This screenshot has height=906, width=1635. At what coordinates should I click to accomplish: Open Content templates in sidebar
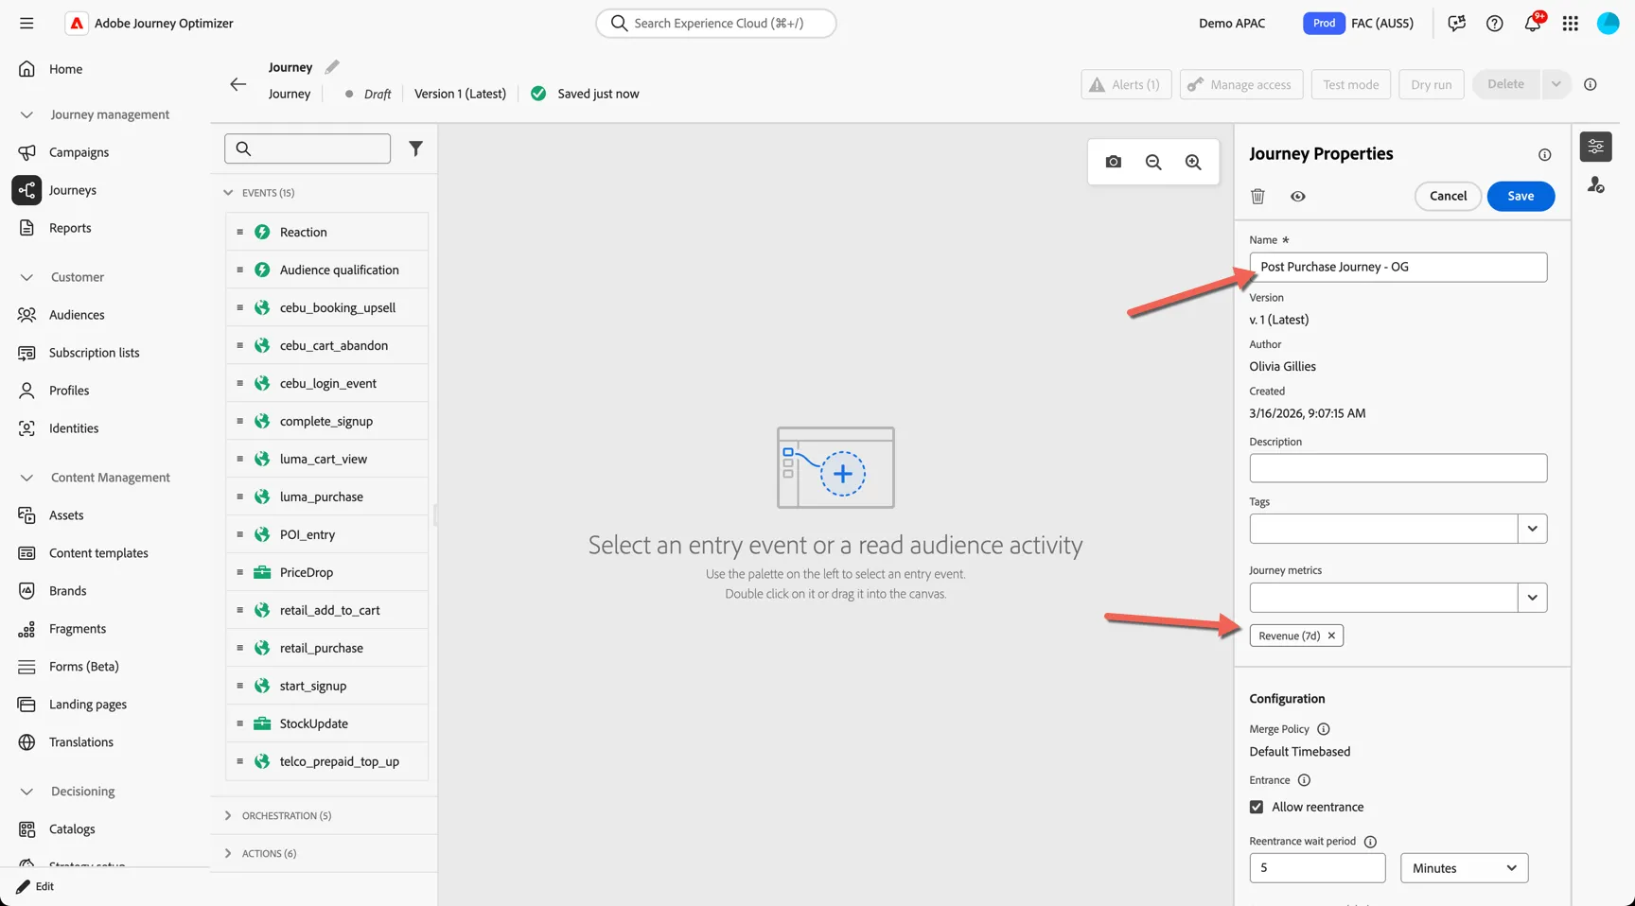pos(98,553)
